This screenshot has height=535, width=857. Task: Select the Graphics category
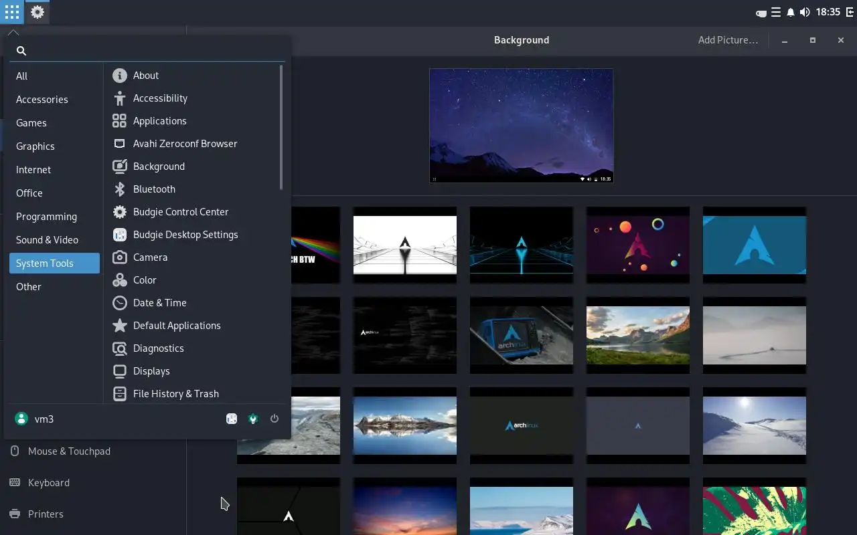pyautogui.click(x=54, y=146)
